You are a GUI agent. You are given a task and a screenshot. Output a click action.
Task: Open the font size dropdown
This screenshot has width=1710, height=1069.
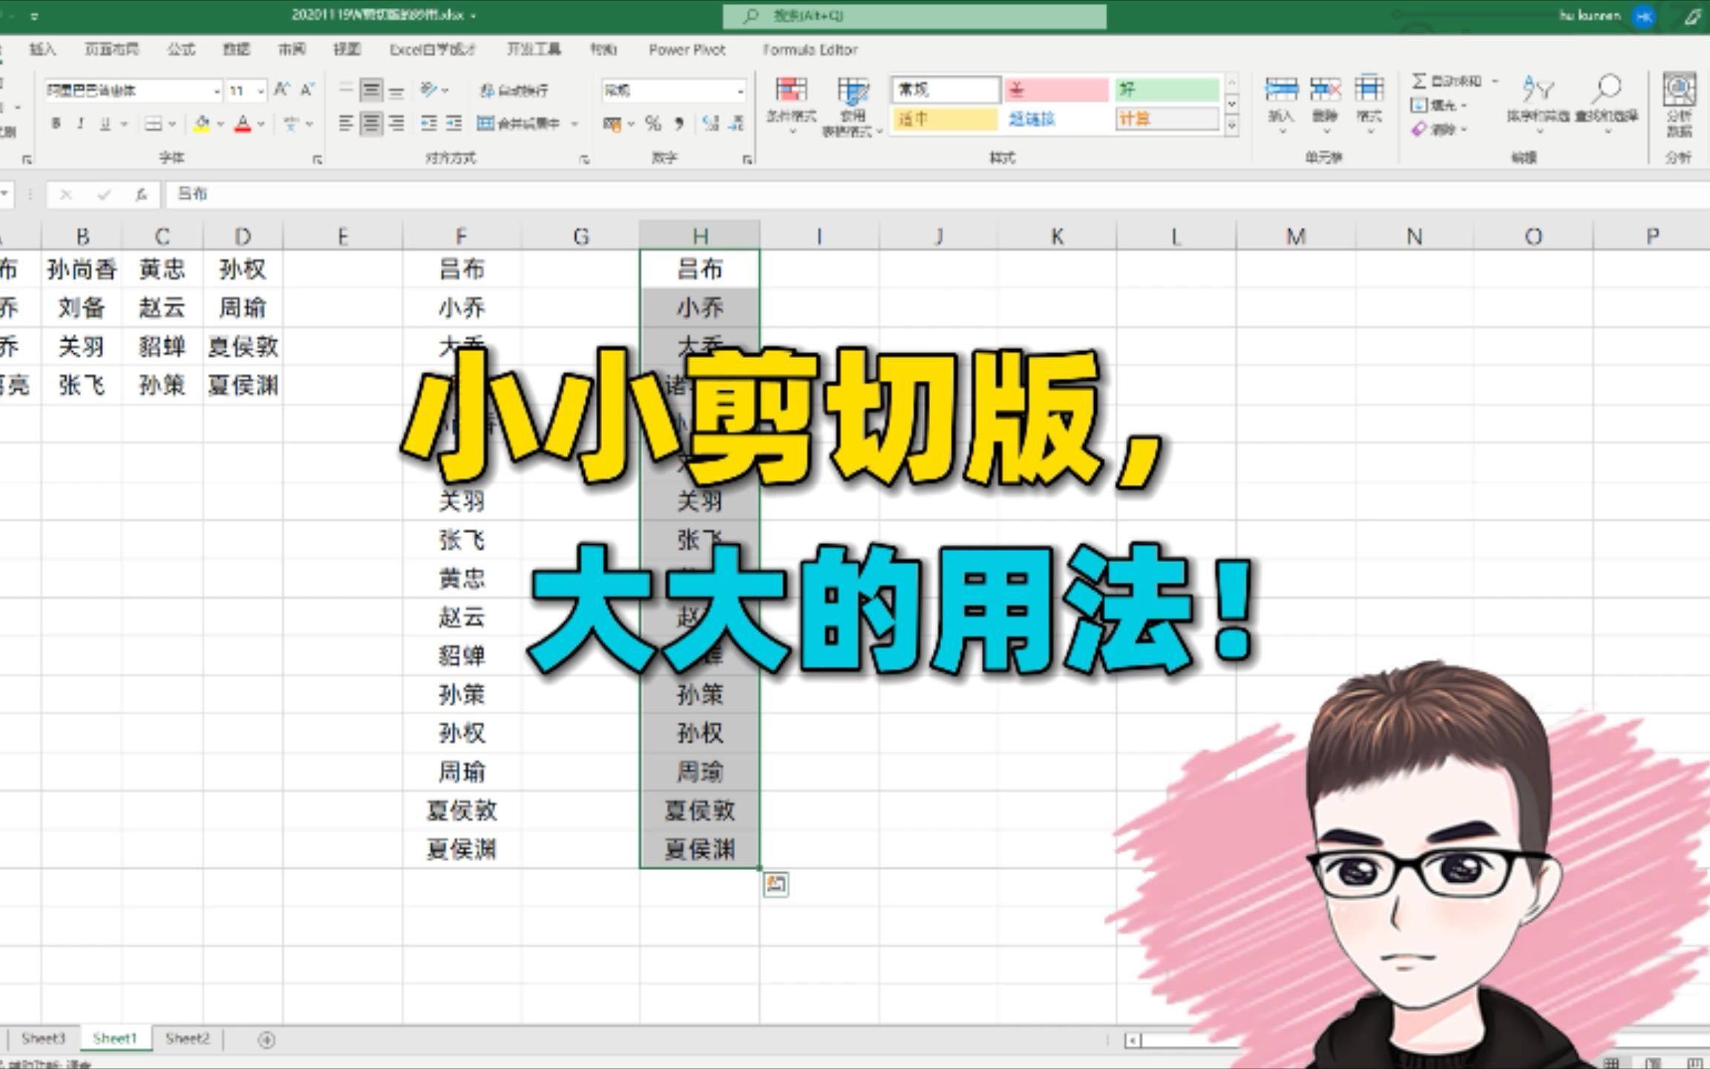click(x=259, y=91)
